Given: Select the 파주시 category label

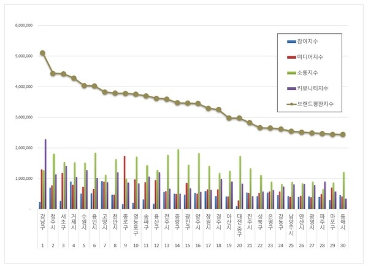Looking at the screenshot, I should click(x=322, y=222).
